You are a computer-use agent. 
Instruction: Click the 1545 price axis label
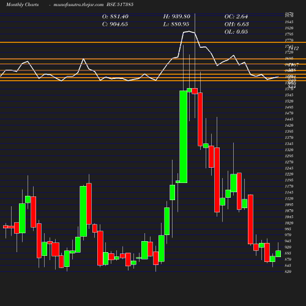click(289, 95)
